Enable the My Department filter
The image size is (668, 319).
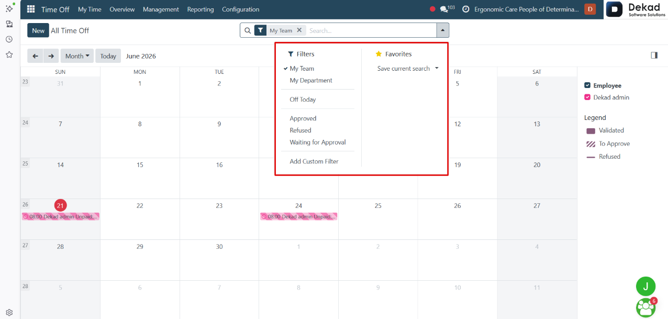coord(311,81)
